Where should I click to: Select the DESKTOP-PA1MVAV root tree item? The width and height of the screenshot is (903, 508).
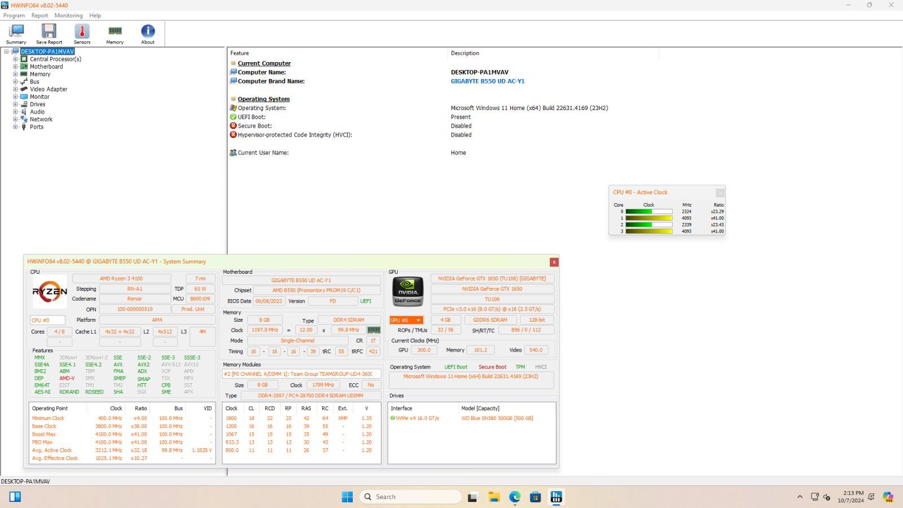(47, 51)
